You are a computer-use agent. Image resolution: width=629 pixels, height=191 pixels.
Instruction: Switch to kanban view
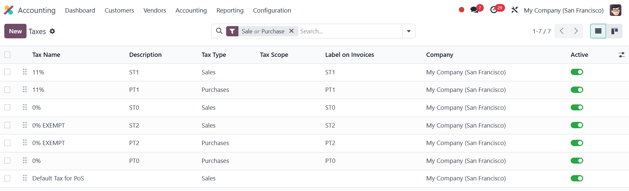click(614, 31)
